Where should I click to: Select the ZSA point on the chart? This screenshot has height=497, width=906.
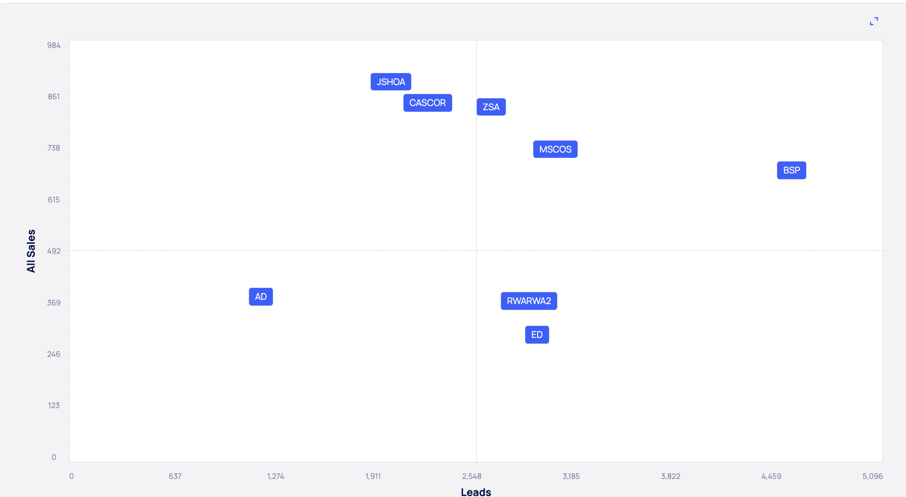(491, 107)
